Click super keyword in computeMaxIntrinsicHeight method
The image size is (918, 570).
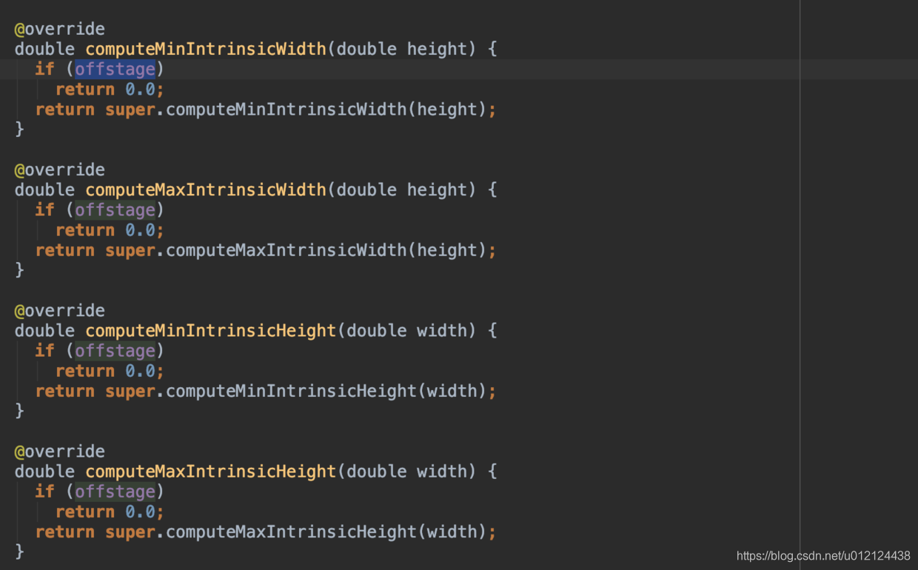130,532
